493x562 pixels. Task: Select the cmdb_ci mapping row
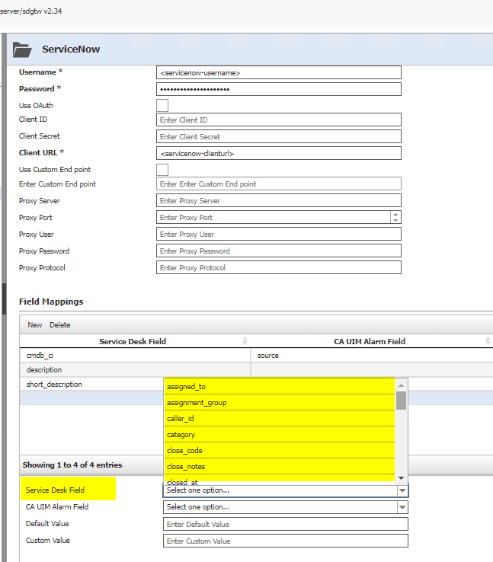point(134,356)
